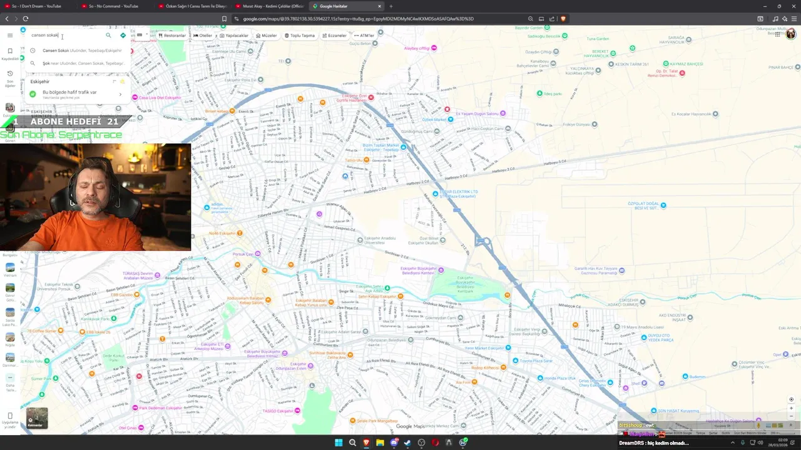The height and width of the screenshot is (450, 801).
Task: Click the magnifier search icon in the search box
Action: (x=108, y=35)
